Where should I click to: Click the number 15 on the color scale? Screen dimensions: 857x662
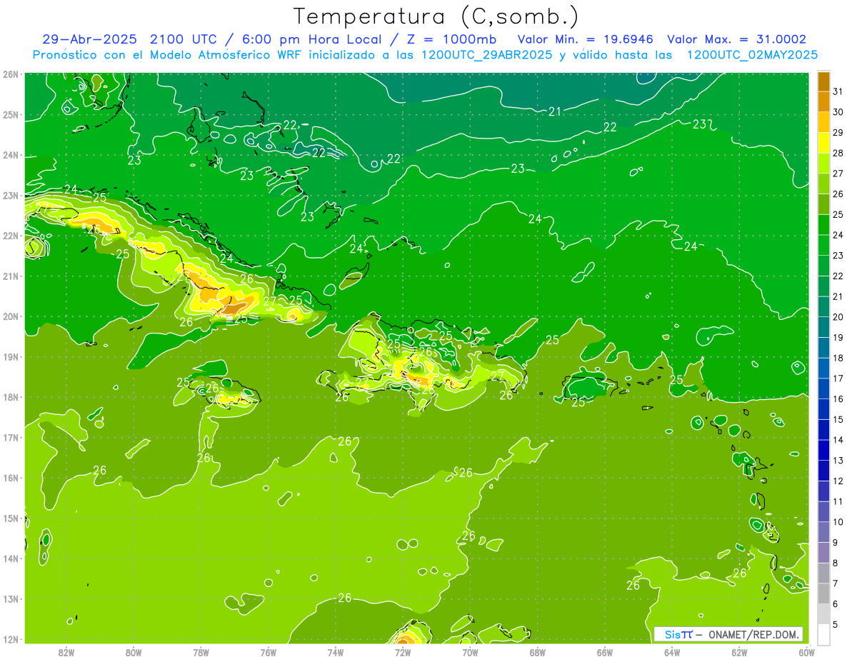[838, 419]
